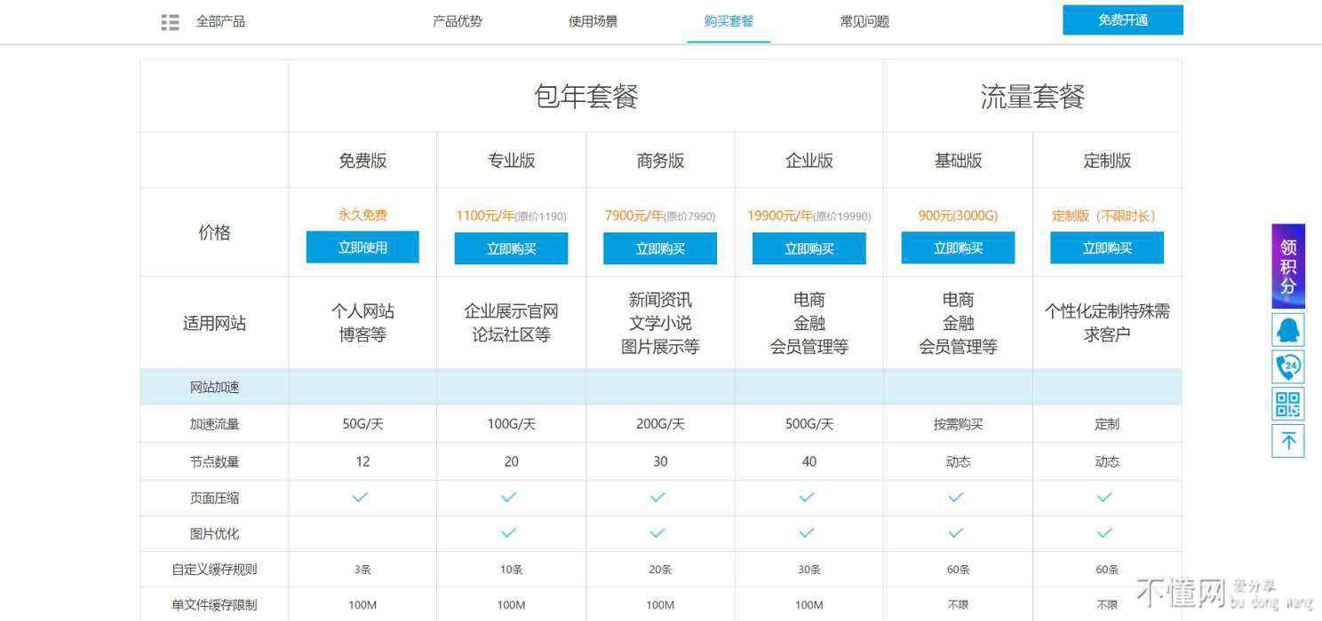The height and width of the screenshot is (621, 1322).
Task: Click the 基础版 column header
Action: tap(958, 161)
